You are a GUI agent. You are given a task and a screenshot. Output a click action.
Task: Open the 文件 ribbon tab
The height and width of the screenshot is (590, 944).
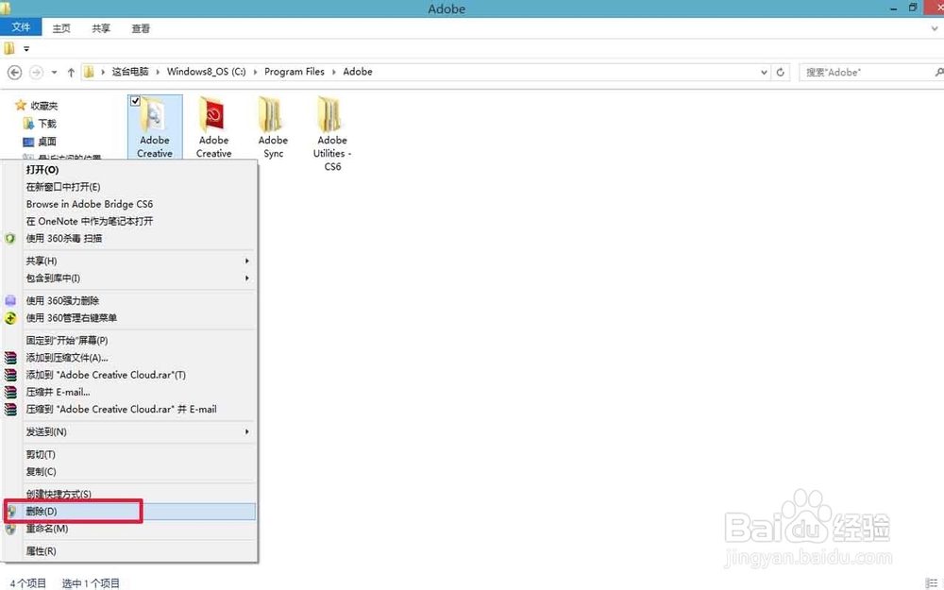(21, 27)
